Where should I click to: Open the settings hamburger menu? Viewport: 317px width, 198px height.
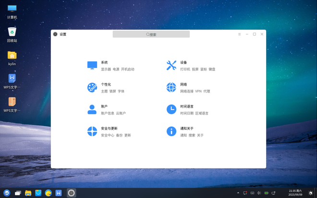tap(239, 35)
